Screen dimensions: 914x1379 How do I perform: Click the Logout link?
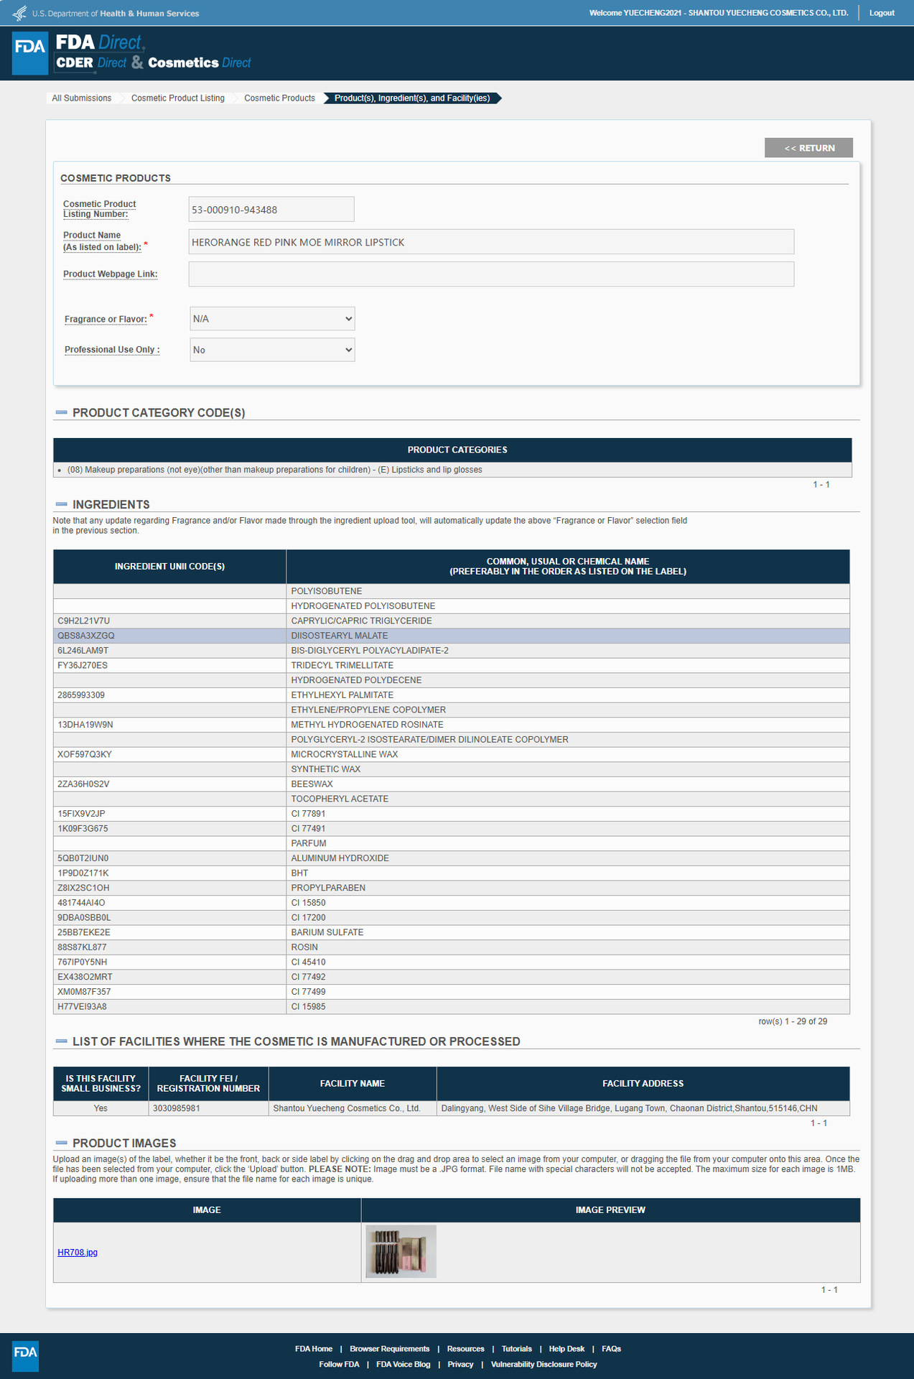(882, 13)
